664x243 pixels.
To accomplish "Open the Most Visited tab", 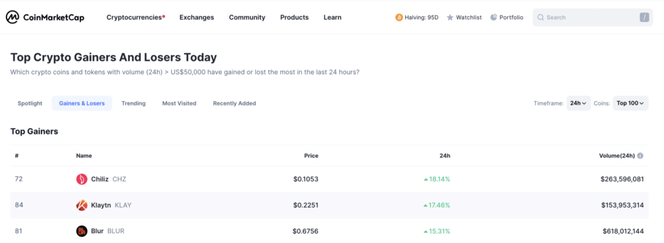I will [179, 103].
